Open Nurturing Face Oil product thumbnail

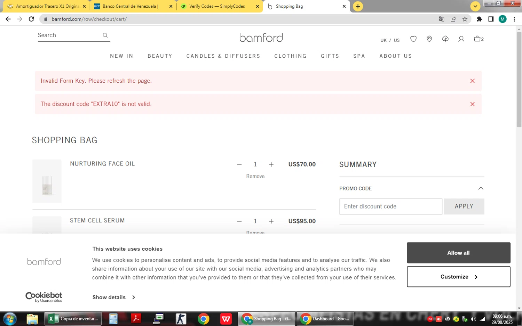pos(47,181)
